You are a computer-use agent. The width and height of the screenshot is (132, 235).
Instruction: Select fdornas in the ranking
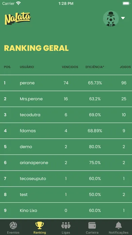[66, 131]
